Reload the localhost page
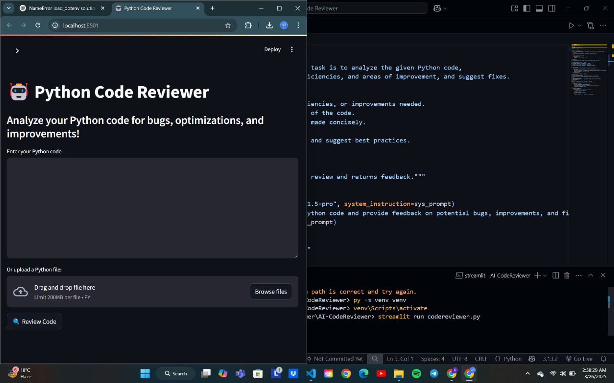Viewport: 614px width, 383px height. pyautogui.click(x=38, y=25)
